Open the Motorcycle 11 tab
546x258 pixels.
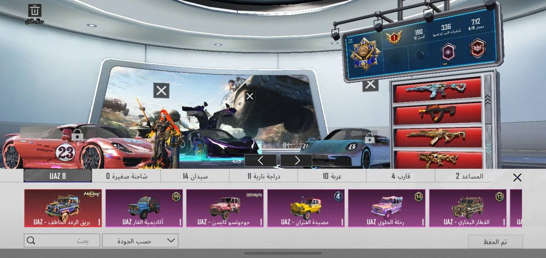tap(264, 176)
